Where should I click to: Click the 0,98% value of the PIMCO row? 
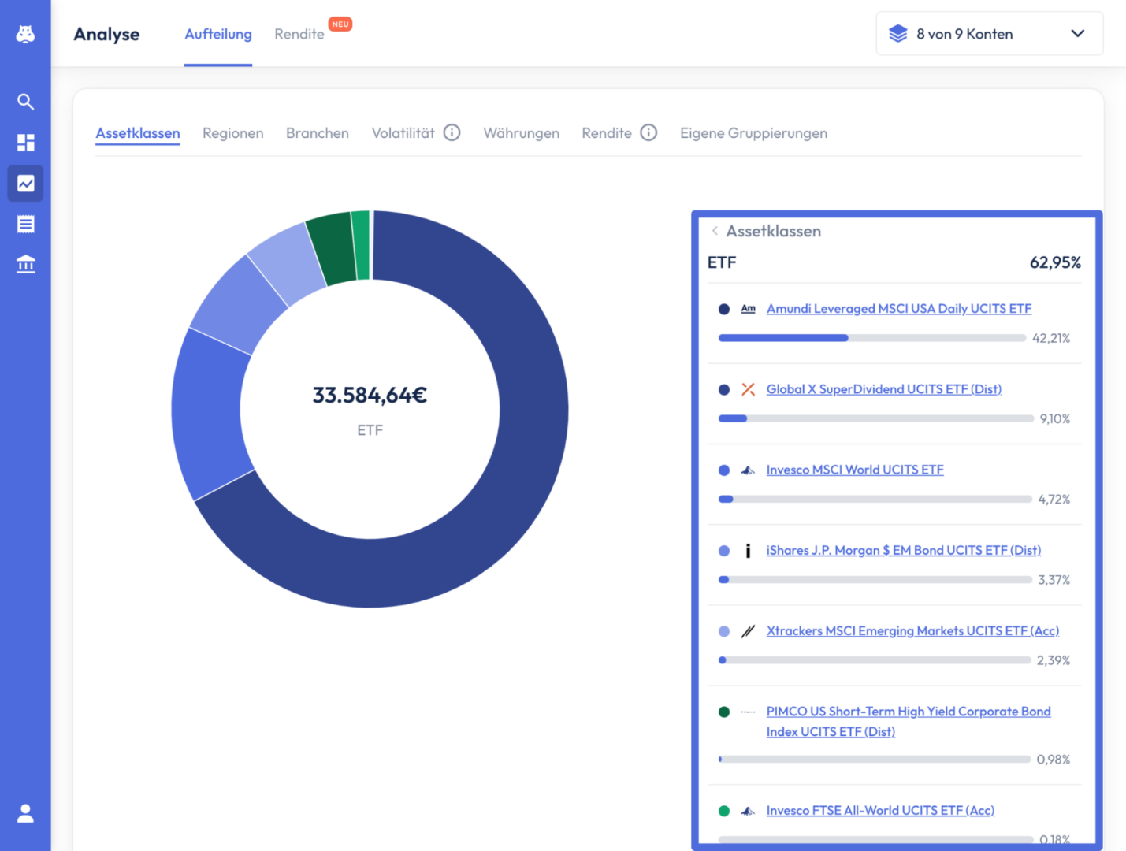(1054, 760)
